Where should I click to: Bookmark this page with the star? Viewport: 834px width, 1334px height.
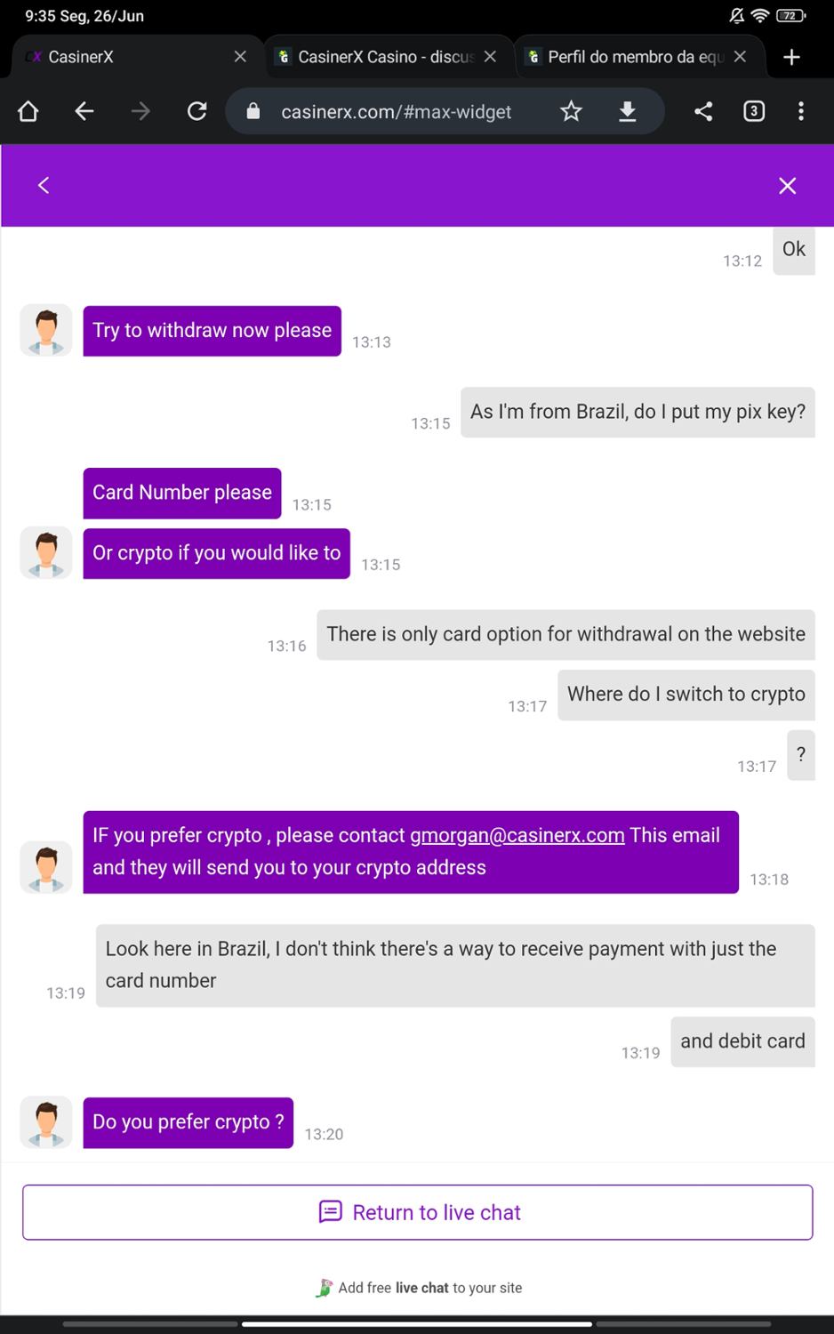[x=571, y=111]
